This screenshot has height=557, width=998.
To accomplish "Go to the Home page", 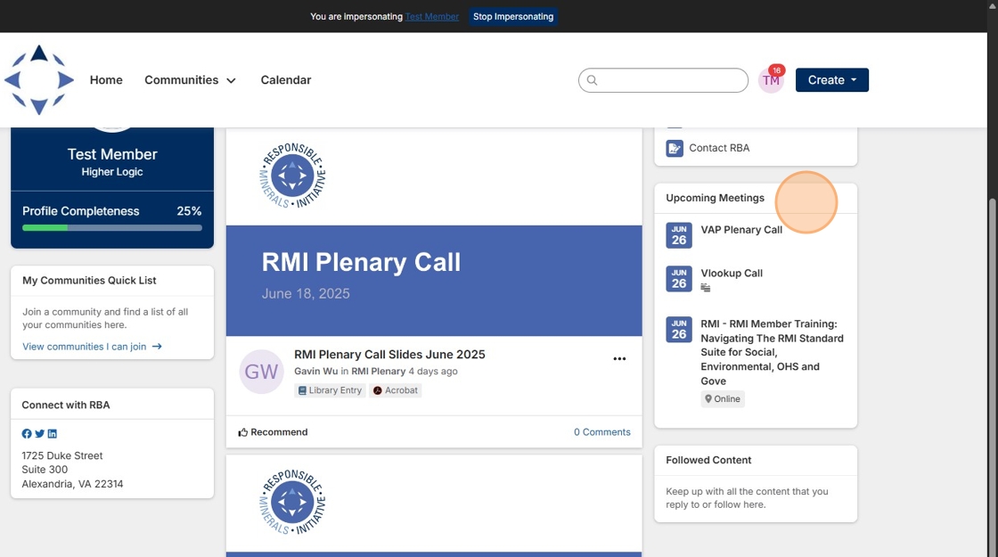I will 106,80.
